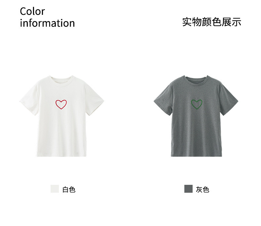Click the white T-shirt's crew neck collar
261x226 pixels.
coord(61,80)
